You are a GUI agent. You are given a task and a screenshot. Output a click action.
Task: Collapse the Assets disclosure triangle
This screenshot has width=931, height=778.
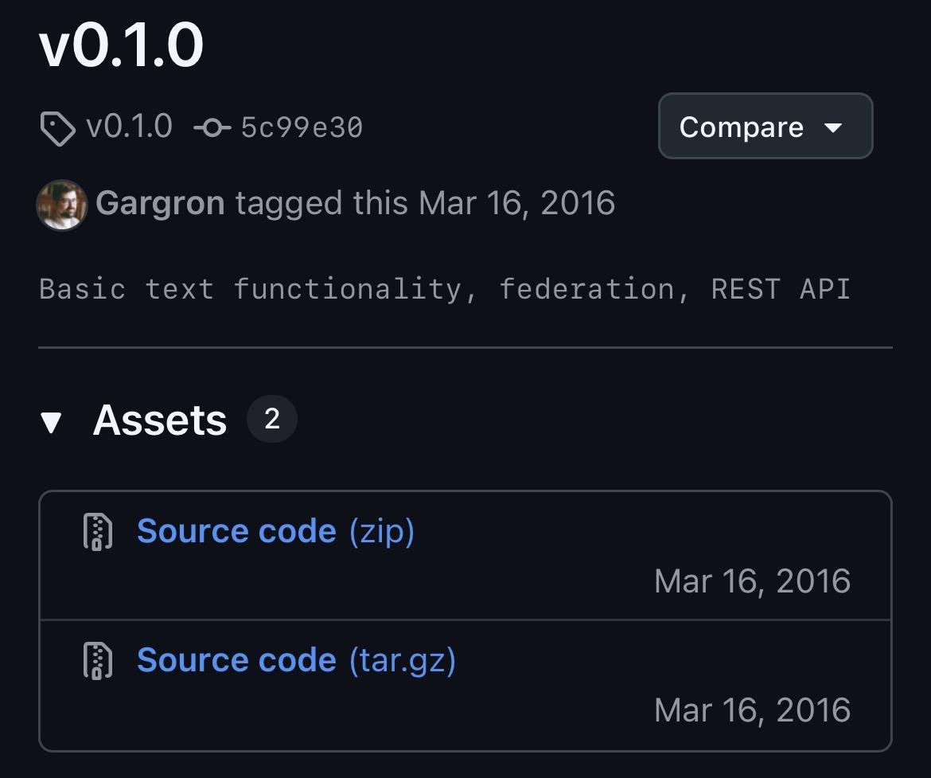pos(52,421)
